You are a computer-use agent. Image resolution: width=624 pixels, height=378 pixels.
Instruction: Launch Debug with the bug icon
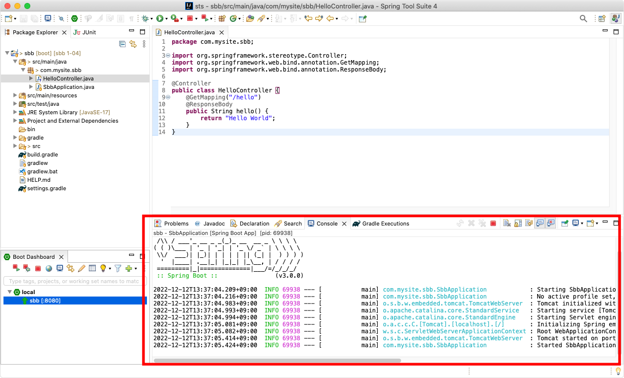tap(145, 18)
